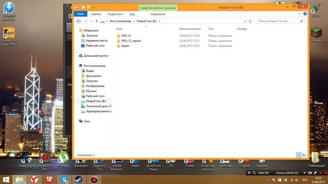The height and width of the screenshot is (184, 328).
Task: Open Загрузки under Избранное
Action: [x=92, y=35]
